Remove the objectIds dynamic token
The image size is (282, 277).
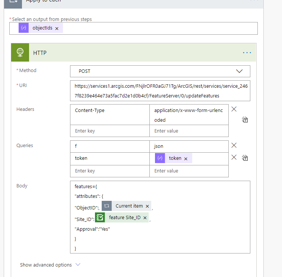pos(57,28)
